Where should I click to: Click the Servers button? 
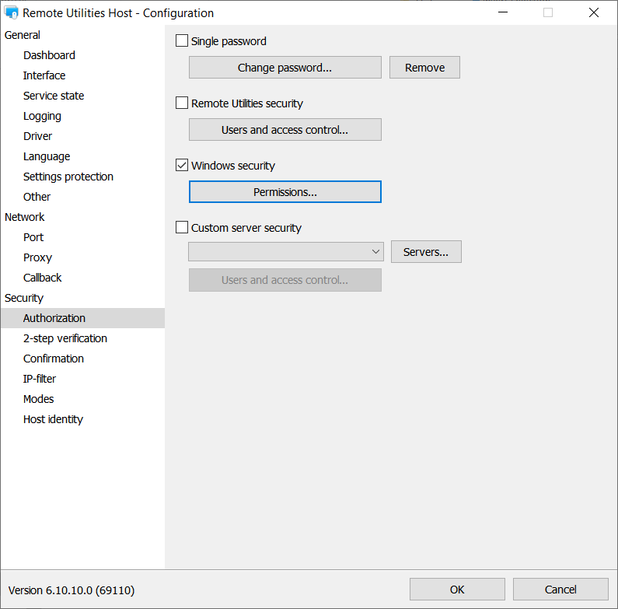coord(425,252)
